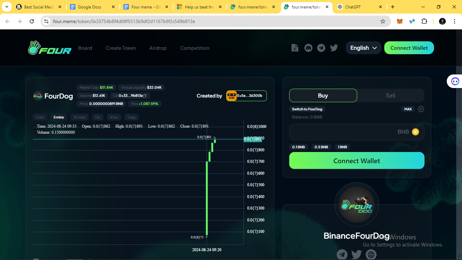Click the Virtual Liquidity $32.04K stat
This screenshot has width=462, height=260.
click(141, 87)
